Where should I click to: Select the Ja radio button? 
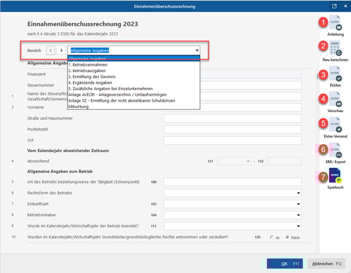tap(272, 238)
